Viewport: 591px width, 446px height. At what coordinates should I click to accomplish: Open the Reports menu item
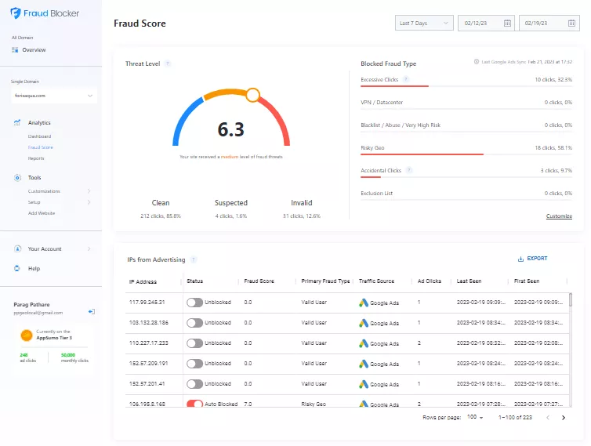(36, 158)
